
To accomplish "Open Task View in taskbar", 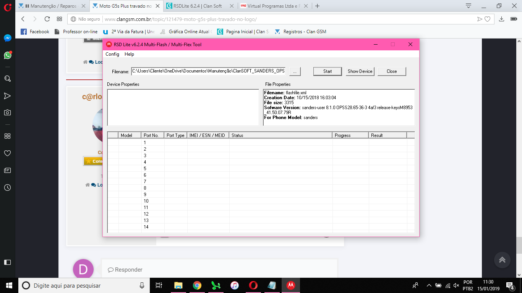I will click(159, 285).
